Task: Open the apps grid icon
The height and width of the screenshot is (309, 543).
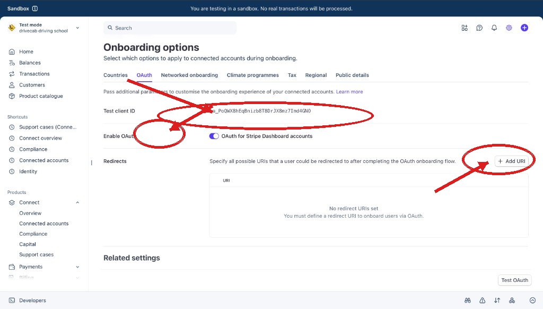Action: click(465, 28)
